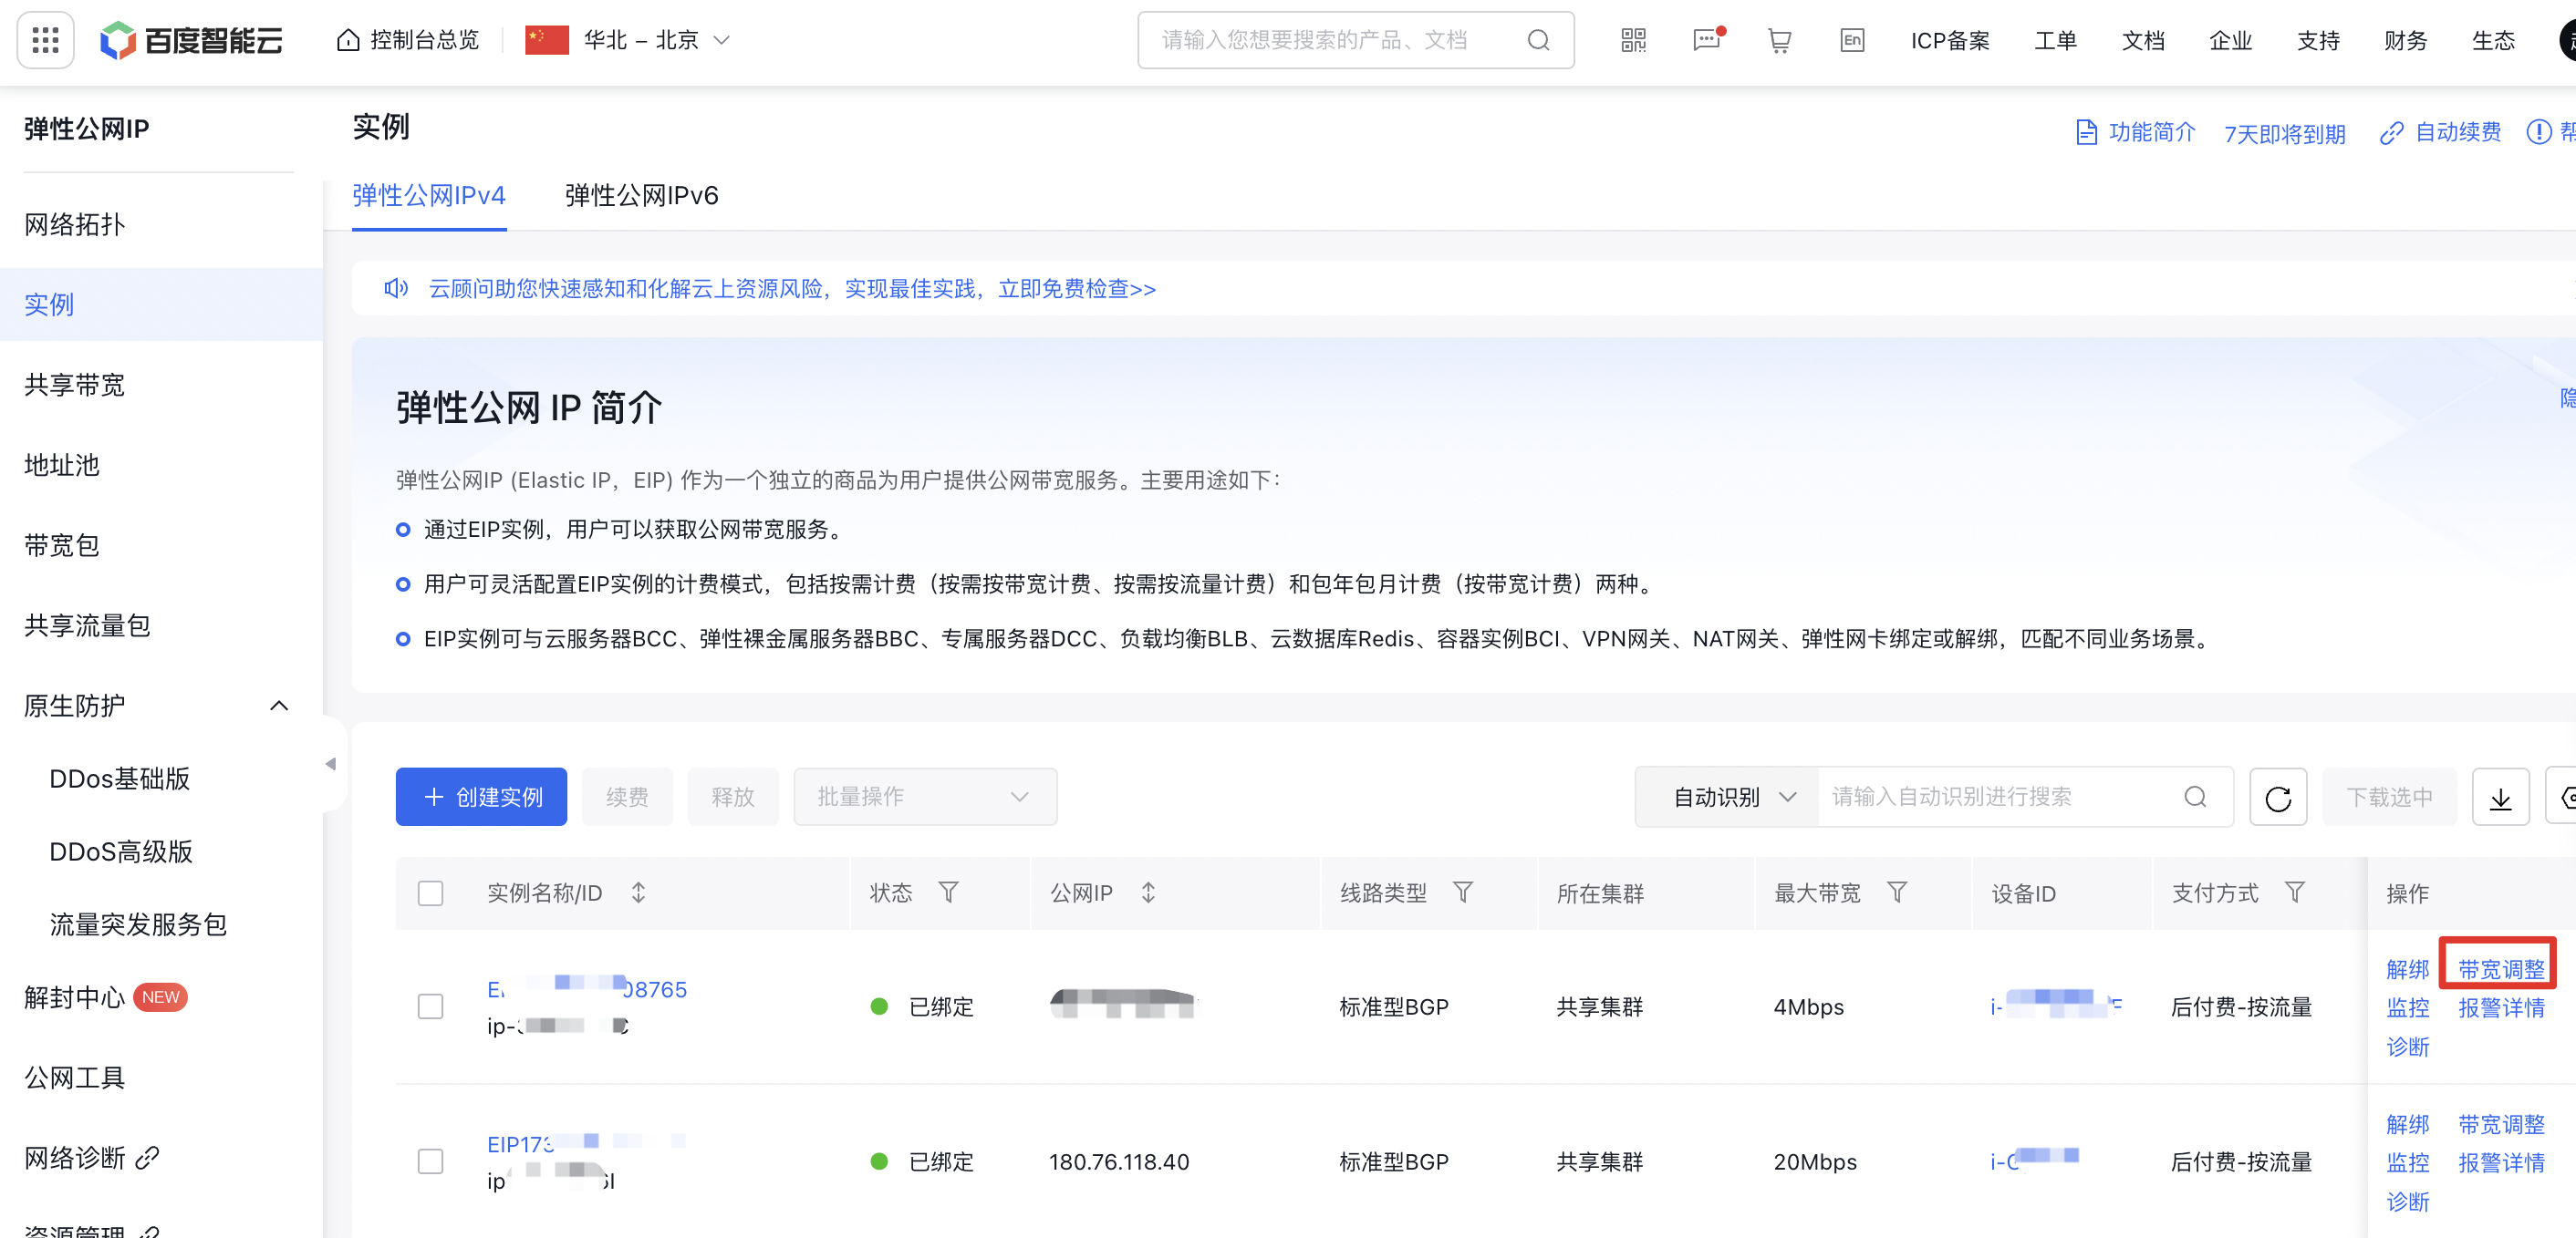
Task: Click 解绑 for the 20Mbps instance
Action: (x=2407, y=1124)
